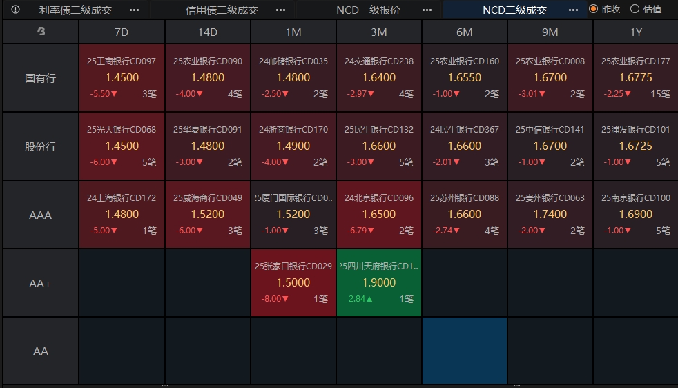This screenshot has height=388, width=678.
Task: Open the 25苏州银行CD088 cell
Action: point(465,215)
